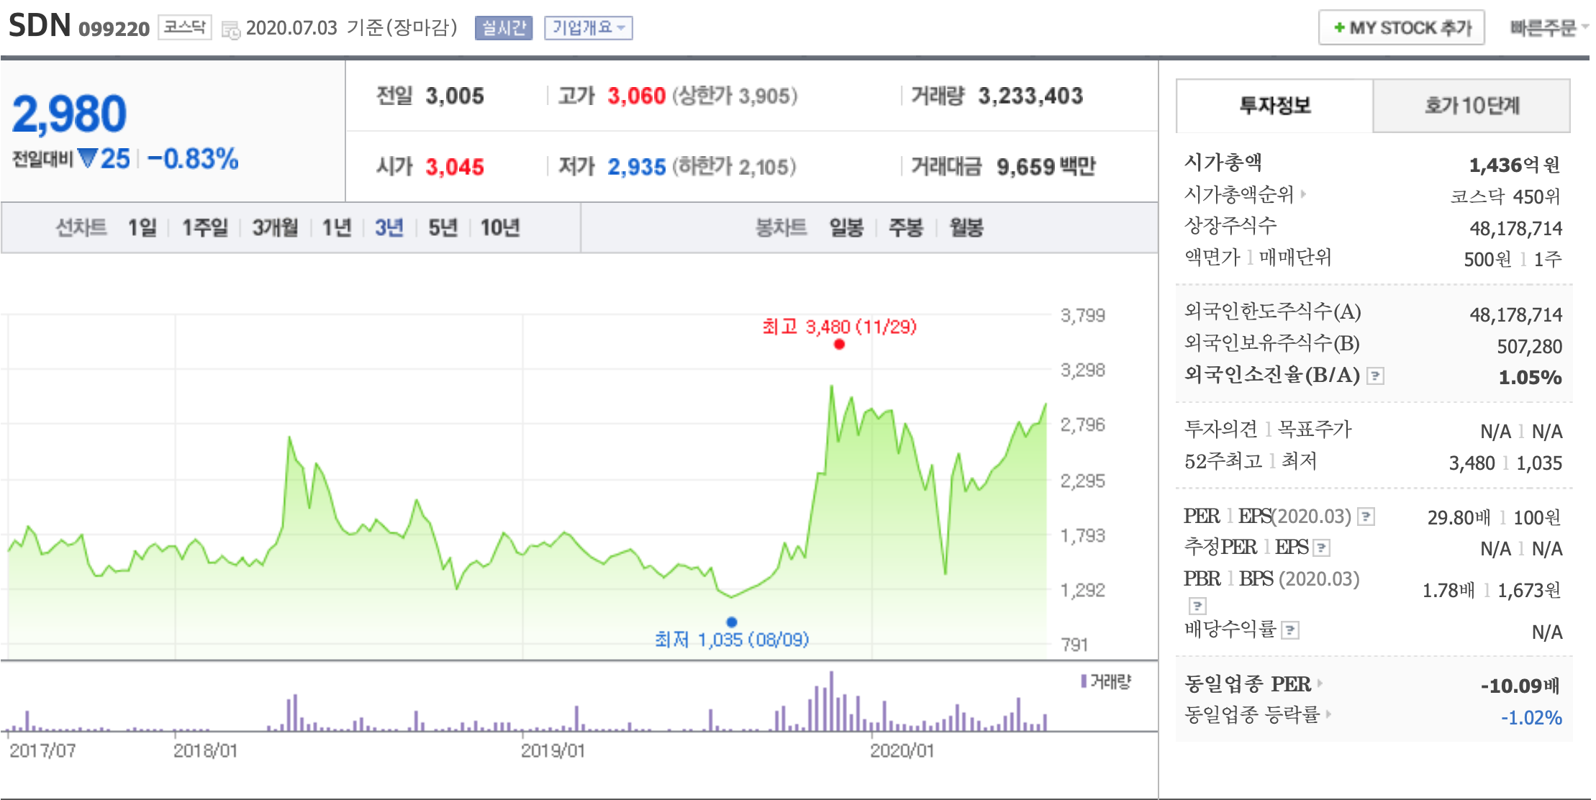Open the 기업개요 dropdown
The image size is (1596, 800).
point(589,28)
